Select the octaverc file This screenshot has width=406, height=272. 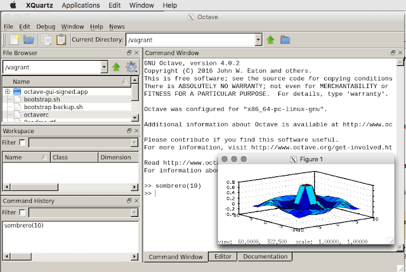pos(36,115)
